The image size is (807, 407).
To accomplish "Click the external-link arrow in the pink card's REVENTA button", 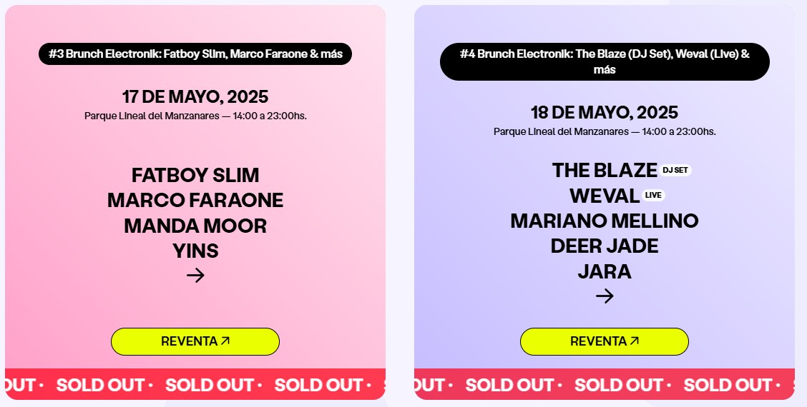I will pyautogui.click(x=225, y=341).
